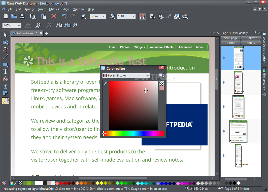Image resolution: width=268 pixels, height=192 pixels.
Task: Select the Shape Editor tool
Action: (x=5, y=50)
